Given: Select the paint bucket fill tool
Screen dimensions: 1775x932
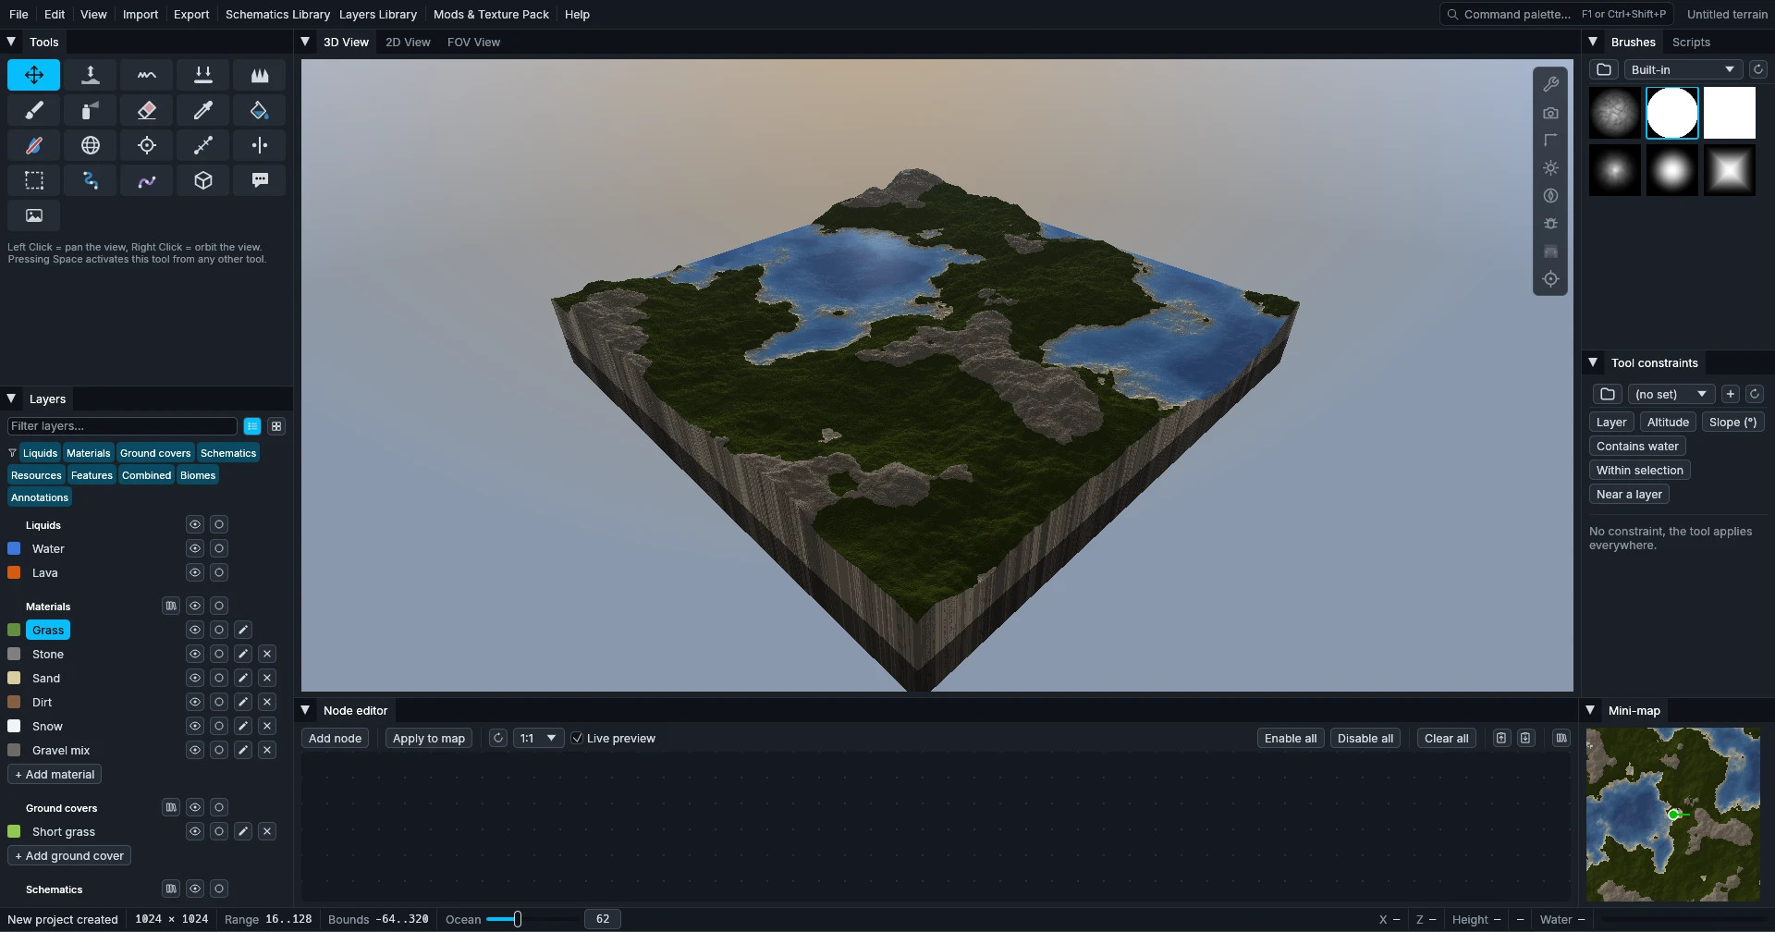Looking at the screenshot, I should pos(260,110).
